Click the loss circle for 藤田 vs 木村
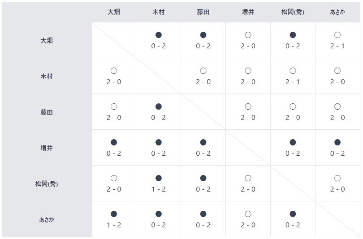363x239 pixels. [159, 107]
